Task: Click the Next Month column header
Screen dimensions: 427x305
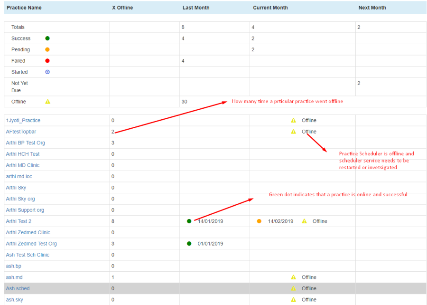Action: (372, 8)
